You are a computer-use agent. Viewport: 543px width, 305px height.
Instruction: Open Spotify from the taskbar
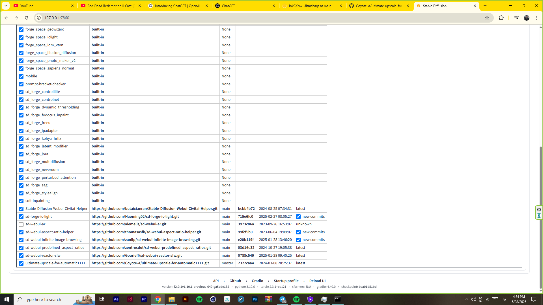(x=199, y=299)
